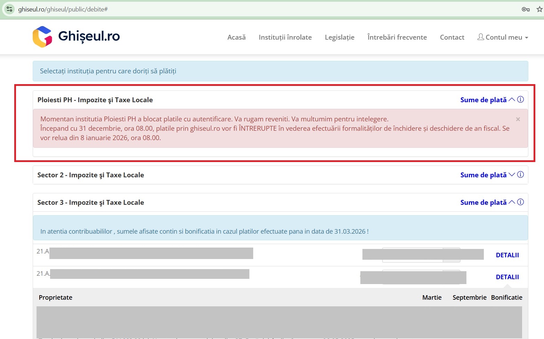Viewport: 544px width, 339px height.
Task: Open Instituții înrolate page
Action: pos(285,37)
